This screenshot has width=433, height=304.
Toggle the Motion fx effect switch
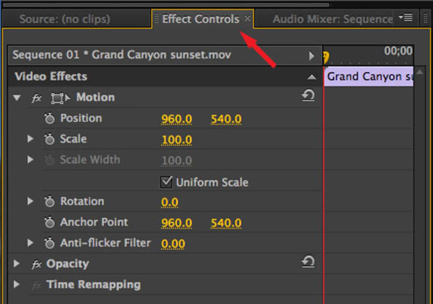tap(36, 98)
